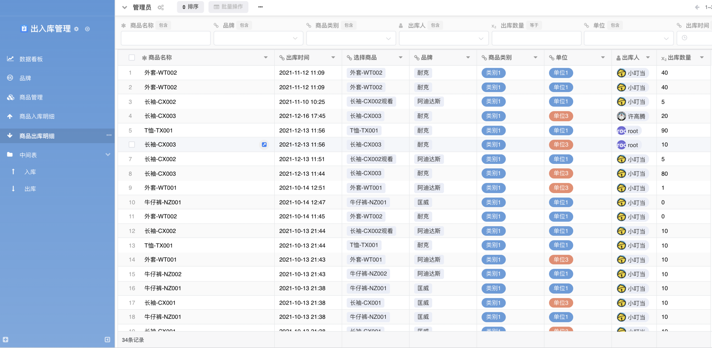Open record detail icon on 长袖-CX003 row 6
Viewport: 712px width, 348px height.
tap(264, 145)
